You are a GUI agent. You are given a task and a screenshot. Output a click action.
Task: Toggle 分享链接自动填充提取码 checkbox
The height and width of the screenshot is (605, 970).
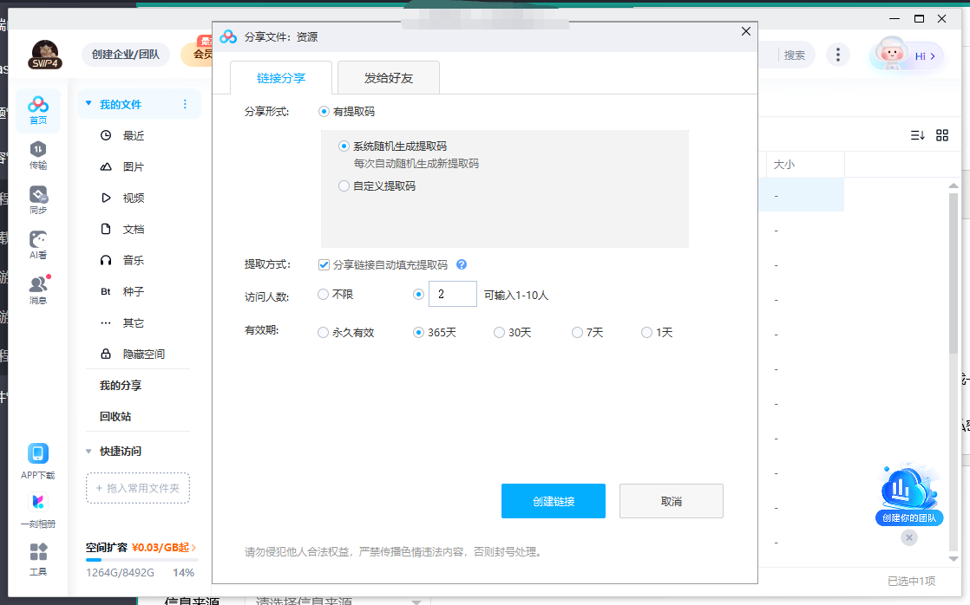click(324, 264)
